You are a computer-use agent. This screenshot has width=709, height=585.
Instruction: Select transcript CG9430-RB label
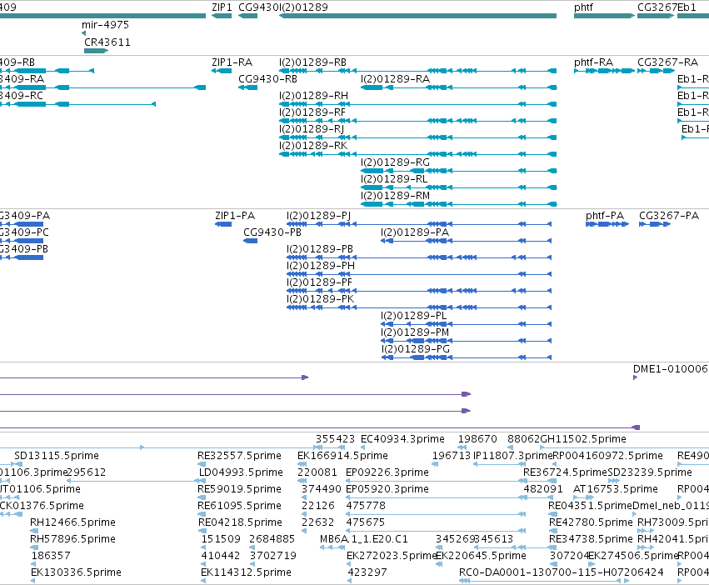[267, 79]
